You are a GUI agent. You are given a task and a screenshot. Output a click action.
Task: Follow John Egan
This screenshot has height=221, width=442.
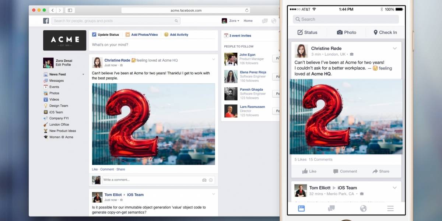click(x=276, y=59)
